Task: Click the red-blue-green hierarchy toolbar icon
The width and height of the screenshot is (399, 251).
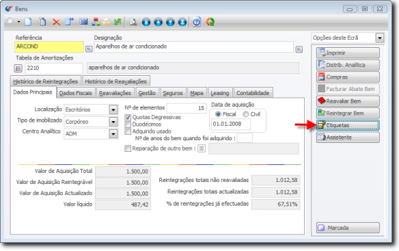Action: (x=96, y=22)
